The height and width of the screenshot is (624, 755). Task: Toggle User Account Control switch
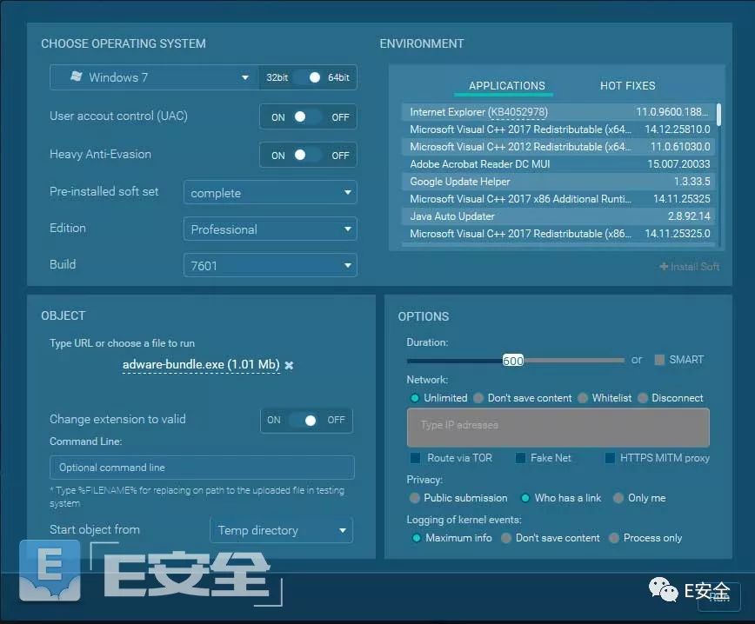coord(308,117)
